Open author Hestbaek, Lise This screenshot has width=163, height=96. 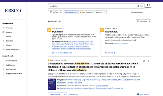pos(118,88)
